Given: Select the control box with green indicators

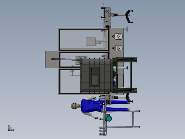Looking at the screenshot, I should 79,61.
